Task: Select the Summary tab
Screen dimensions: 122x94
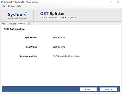Action: click(21, 23)
